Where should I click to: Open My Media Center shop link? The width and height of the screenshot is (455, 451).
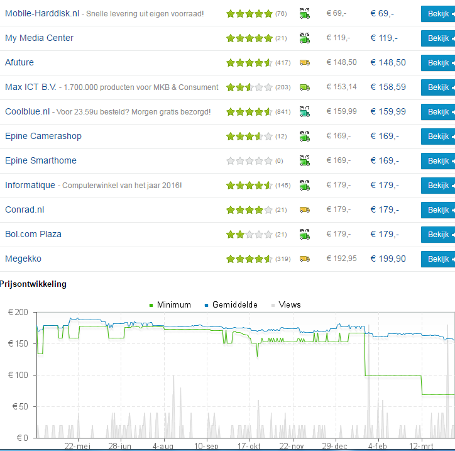click(39, 38)
